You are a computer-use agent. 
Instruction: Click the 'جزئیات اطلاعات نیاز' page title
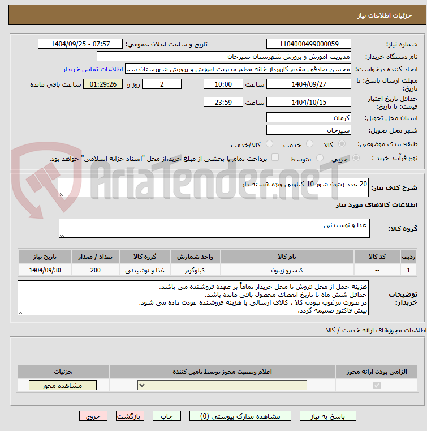385,15
